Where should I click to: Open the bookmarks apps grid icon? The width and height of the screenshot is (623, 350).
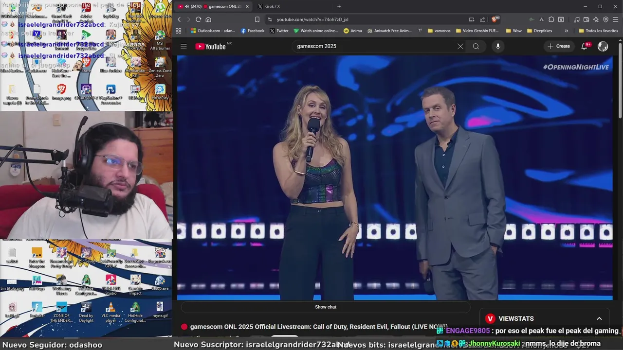coord(179,31)
